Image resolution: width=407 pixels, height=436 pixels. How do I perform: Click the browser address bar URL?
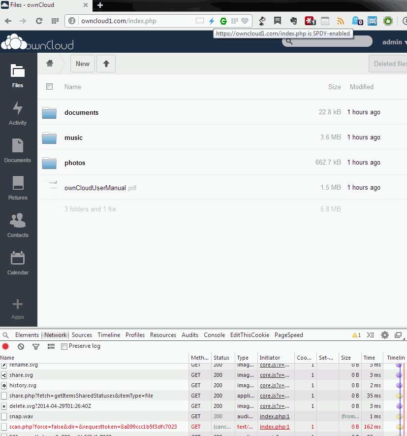pyautogui.click(x=119, y=21)
